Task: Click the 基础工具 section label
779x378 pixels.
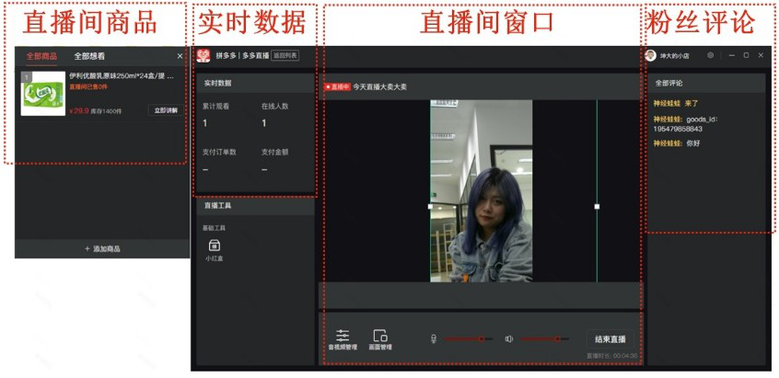Action: 214,228
